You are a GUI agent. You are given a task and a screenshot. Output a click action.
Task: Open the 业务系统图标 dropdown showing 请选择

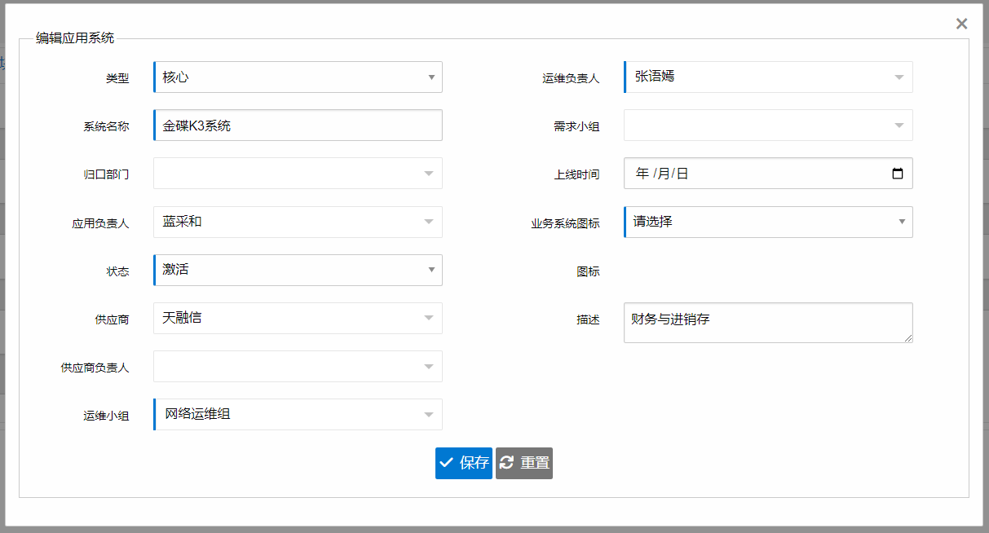click(x=768, y=222)
